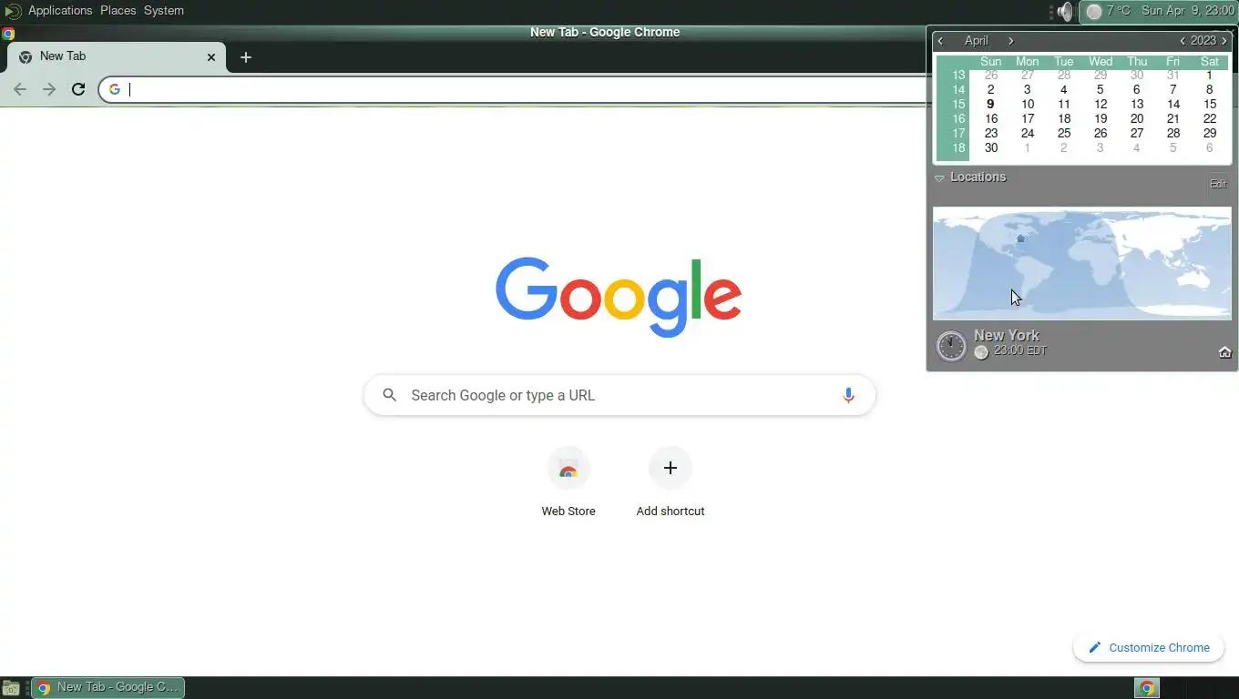Click the world map in Locations
The image size is (1239, 699).
(1082, 263)
